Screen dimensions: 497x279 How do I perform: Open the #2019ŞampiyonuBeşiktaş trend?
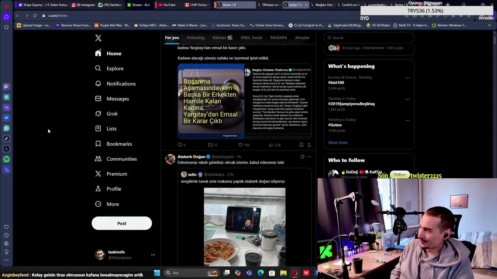[x=351, y=104]
